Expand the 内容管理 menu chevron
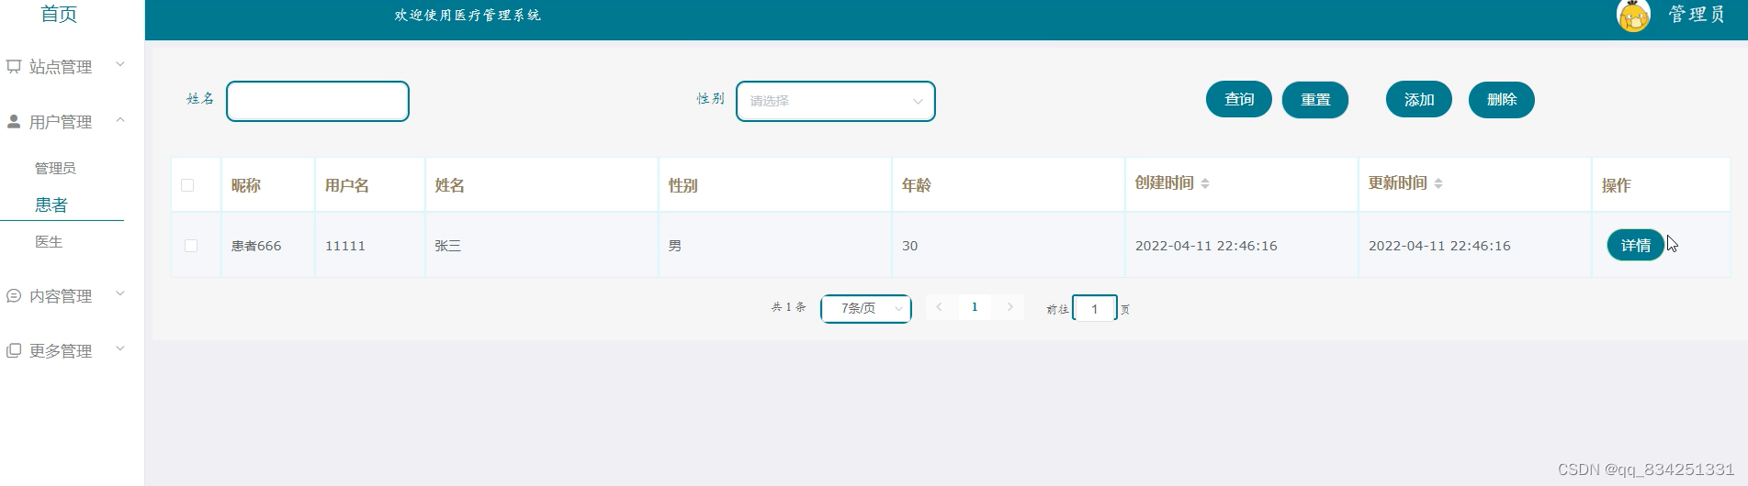Image resolution: width=1748 pixels, height=486 pixels. (120, 294)
